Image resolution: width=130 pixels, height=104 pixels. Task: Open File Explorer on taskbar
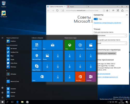point(22,102)
